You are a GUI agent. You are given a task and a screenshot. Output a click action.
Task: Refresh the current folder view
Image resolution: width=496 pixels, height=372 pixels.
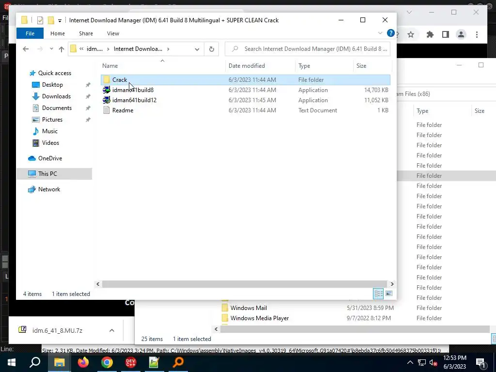pos(212,49)
